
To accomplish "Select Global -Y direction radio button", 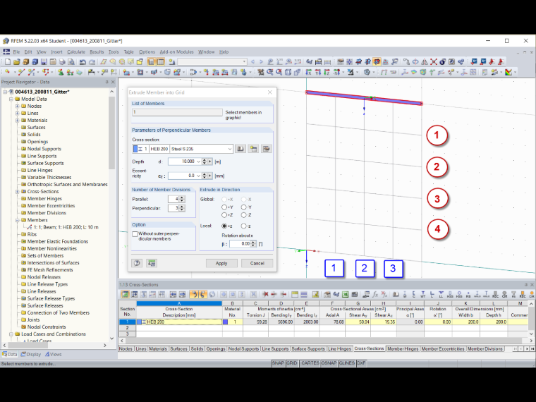I will click(243, 207).
